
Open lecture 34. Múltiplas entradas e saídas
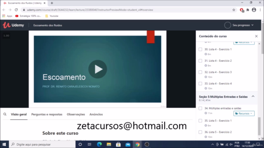223,109
